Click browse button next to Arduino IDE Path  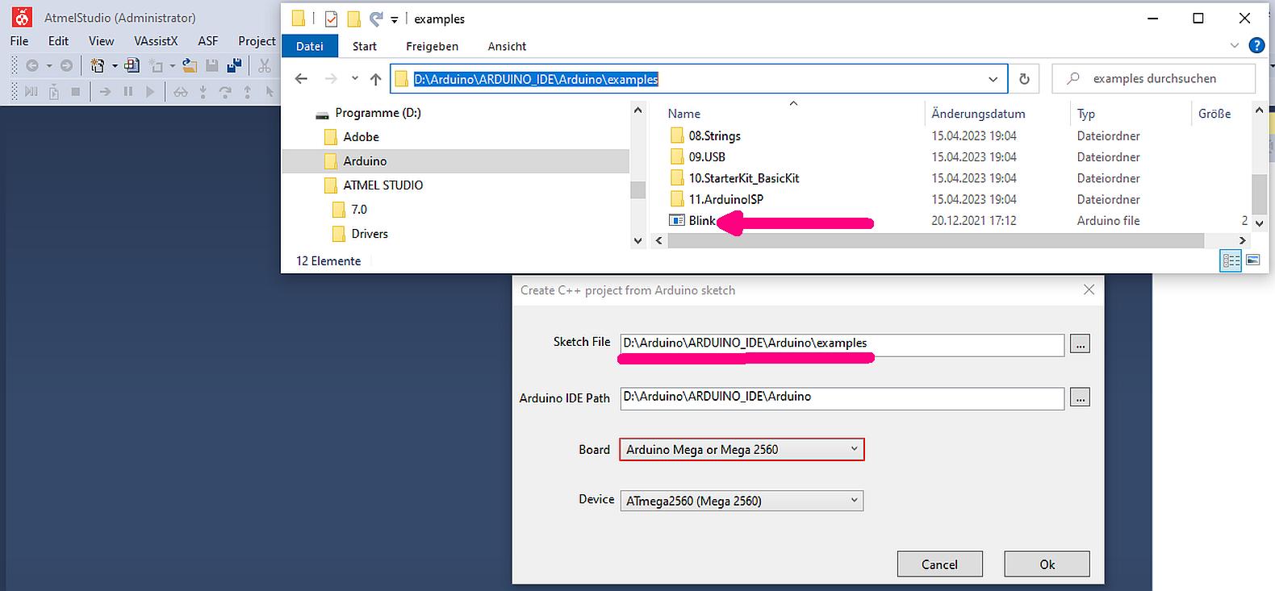point(1080,397)
